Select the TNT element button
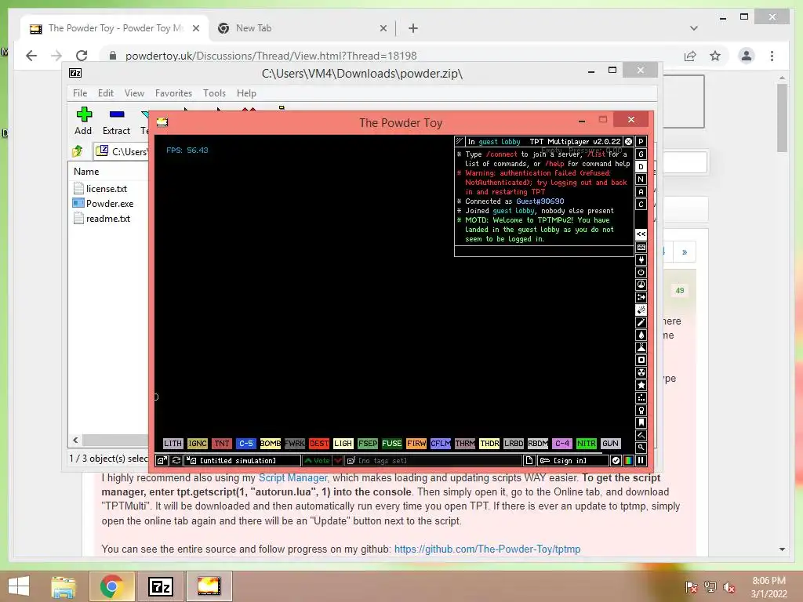Viewport: 803px width, 602px height. tap(222, 444)
